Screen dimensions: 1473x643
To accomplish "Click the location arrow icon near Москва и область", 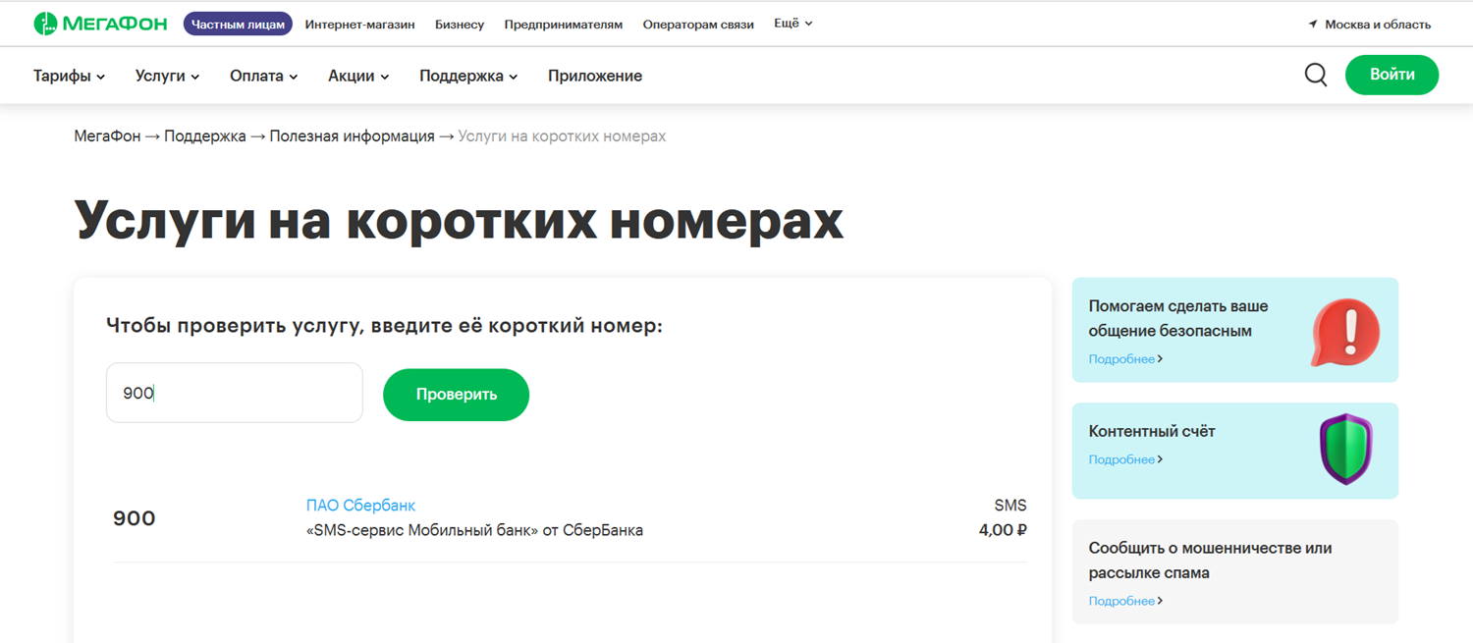I will (1313, 25).
